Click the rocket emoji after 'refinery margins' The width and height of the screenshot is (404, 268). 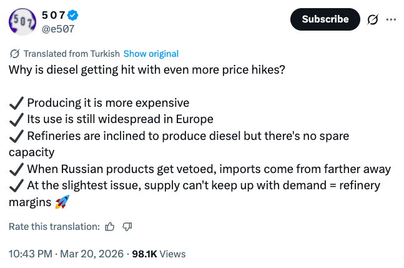[62, 202]
